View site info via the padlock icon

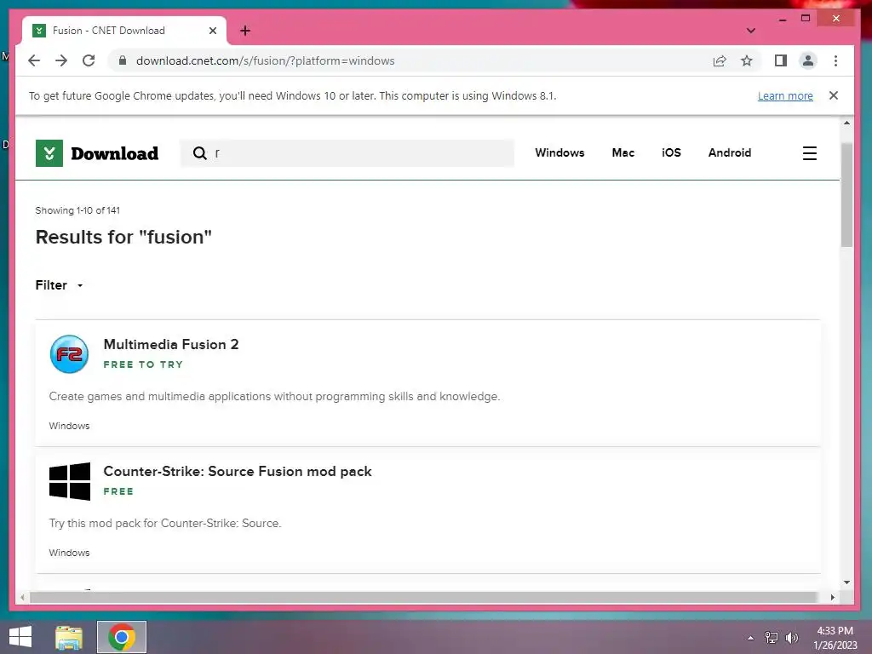click(123, 60)
